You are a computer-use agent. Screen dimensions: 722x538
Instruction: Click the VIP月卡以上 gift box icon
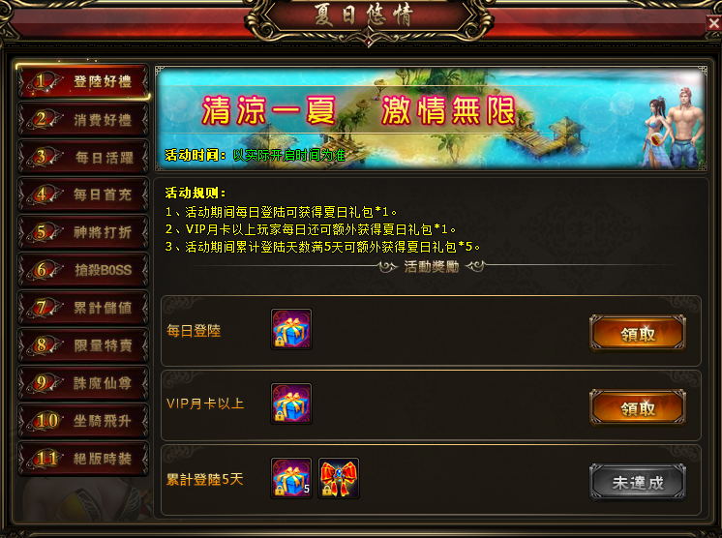click(x=291, y=403)
